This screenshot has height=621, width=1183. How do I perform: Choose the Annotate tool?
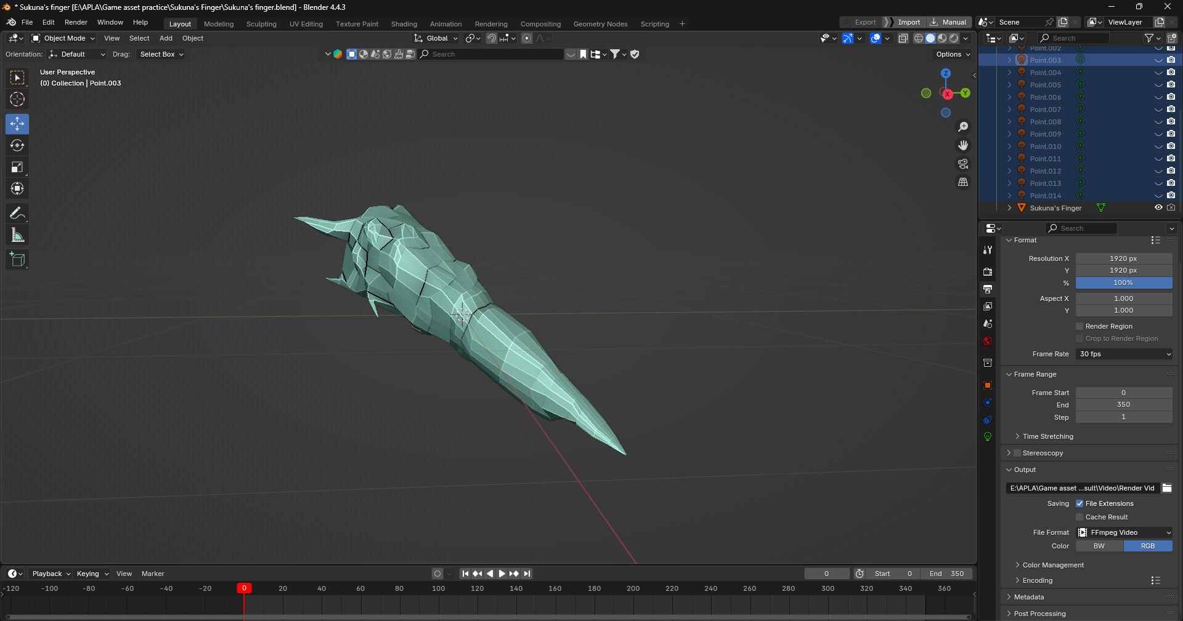[17, 214]
